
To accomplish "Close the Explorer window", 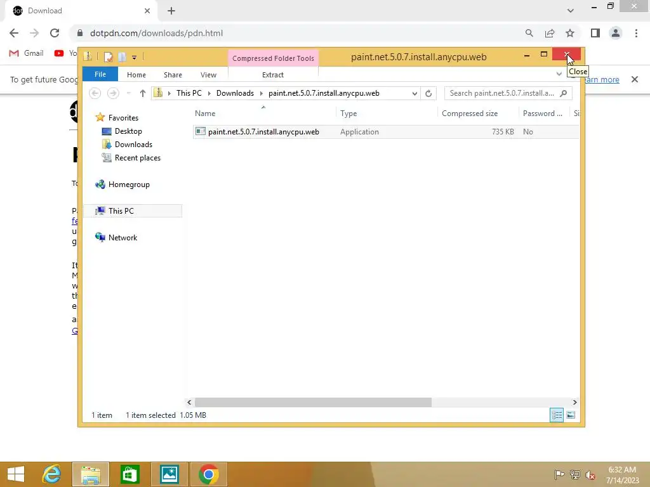I will click(x=566, y=55).
